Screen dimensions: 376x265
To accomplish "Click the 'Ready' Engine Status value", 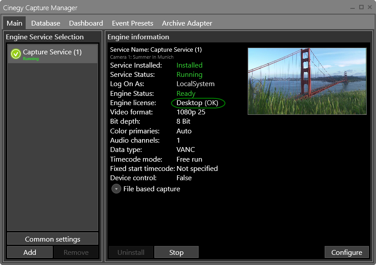I will point(186,94).
